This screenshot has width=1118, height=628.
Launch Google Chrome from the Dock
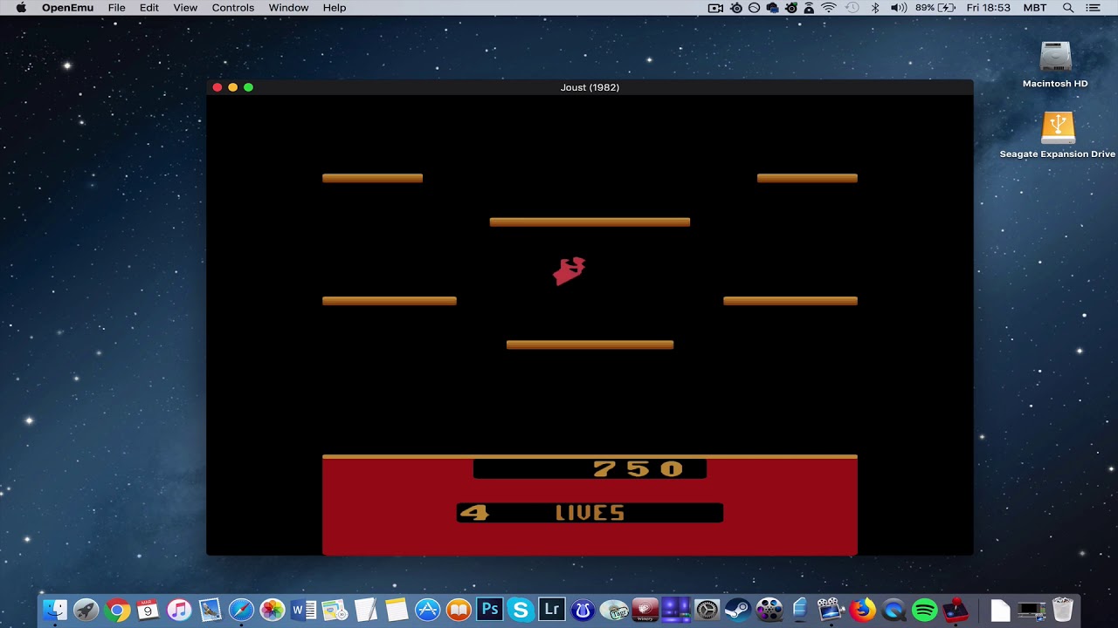pos(117,610)
